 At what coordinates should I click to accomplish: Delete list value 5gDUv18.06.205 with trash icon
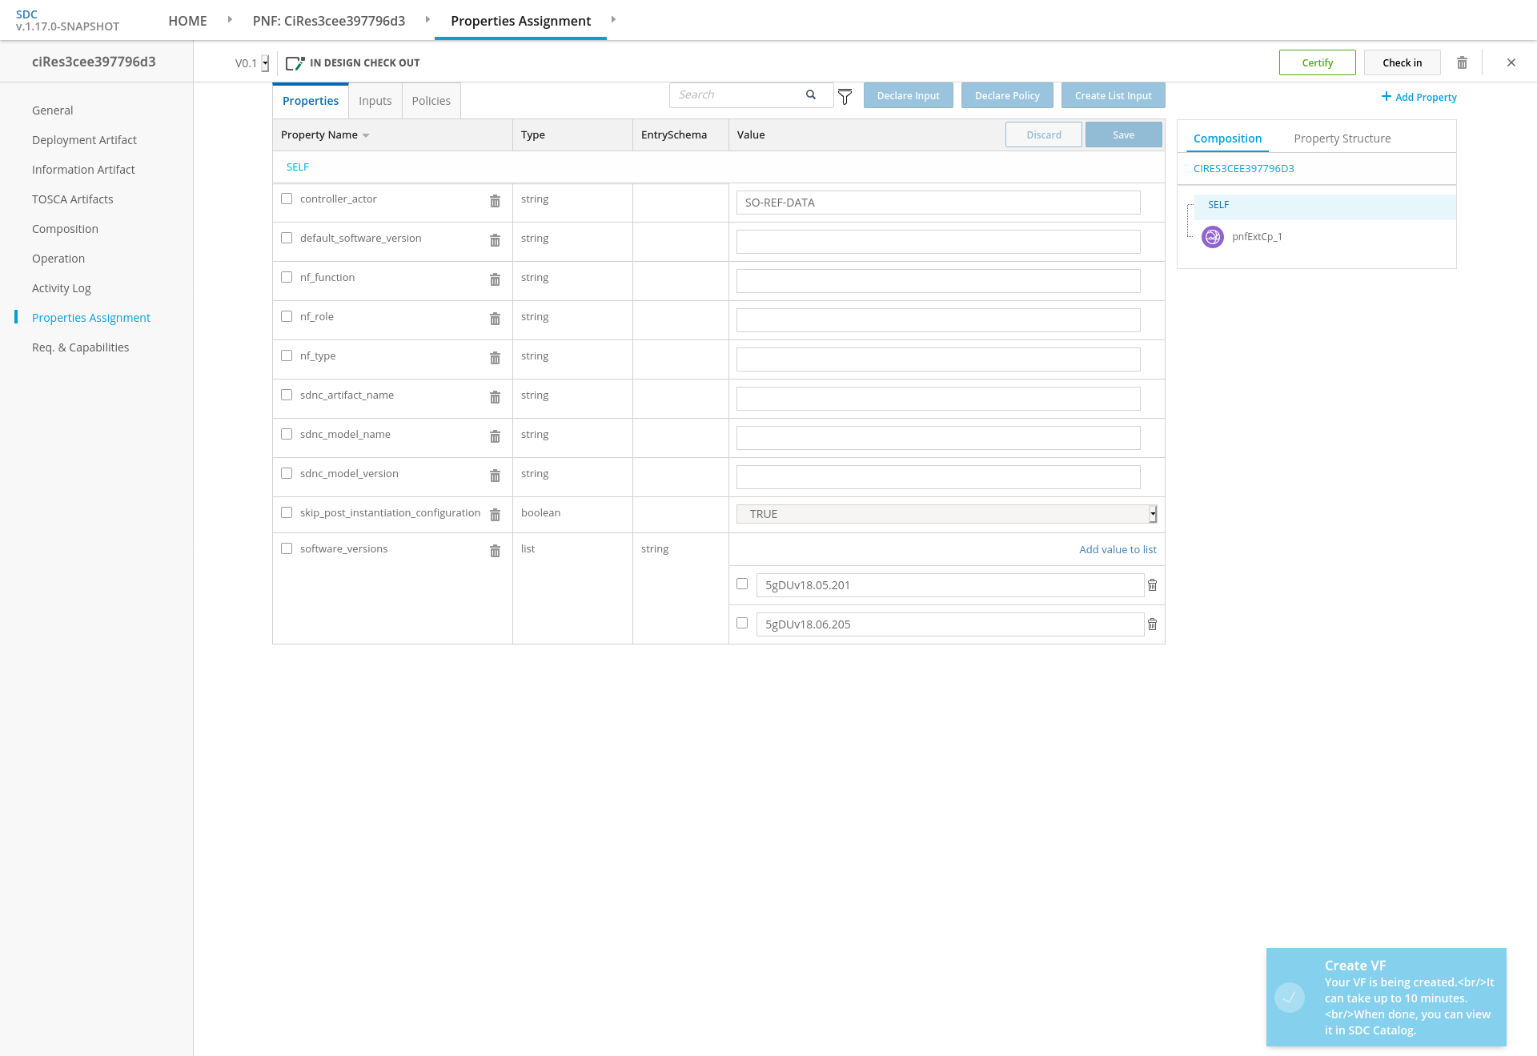pyautogui.click(x=1152, y=624)
